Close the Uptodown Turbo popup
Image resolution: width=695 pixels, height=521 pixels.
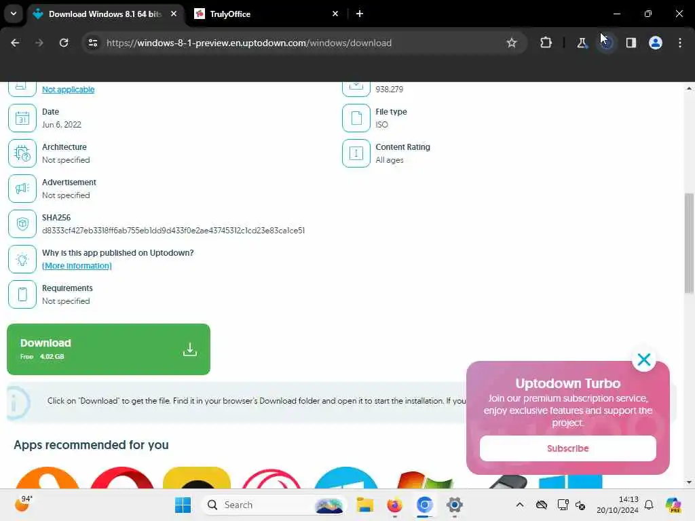[644, 360]
